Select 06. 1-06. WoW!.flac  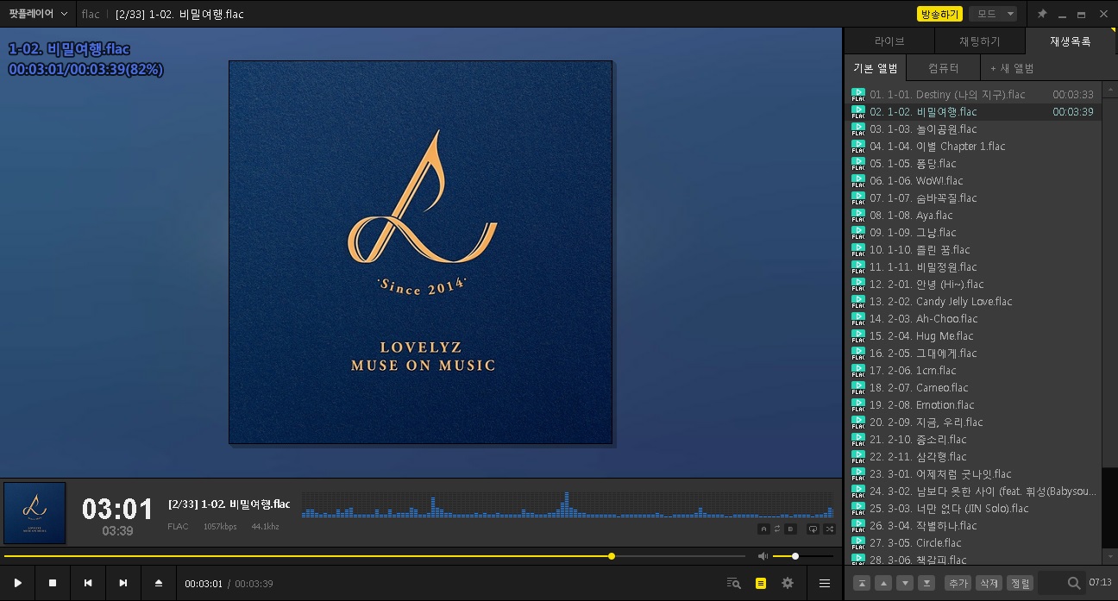973,181
